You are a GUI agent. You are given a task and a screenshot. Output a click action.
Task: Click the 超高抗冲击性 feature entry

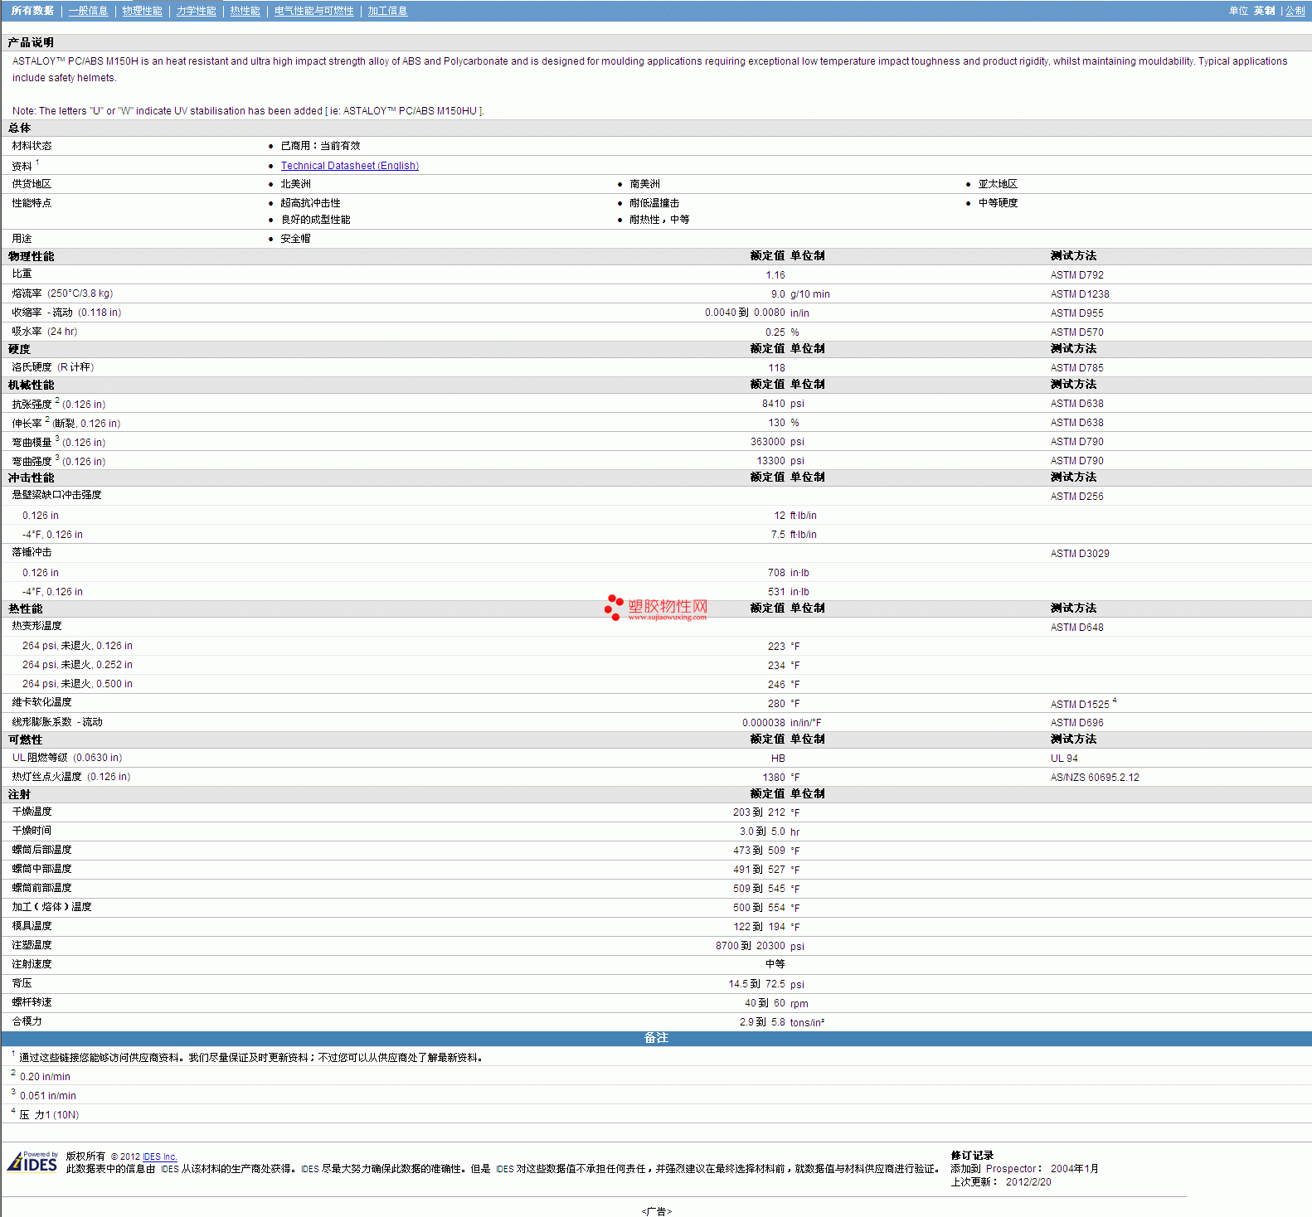click(310, 203)
